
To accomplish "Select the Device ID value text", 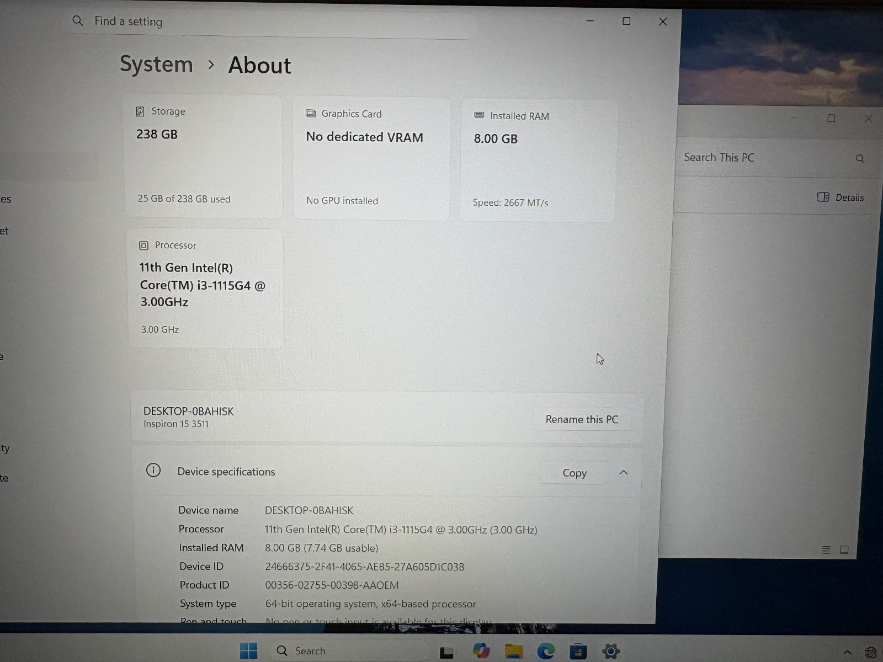I will [x=364, y=567].
